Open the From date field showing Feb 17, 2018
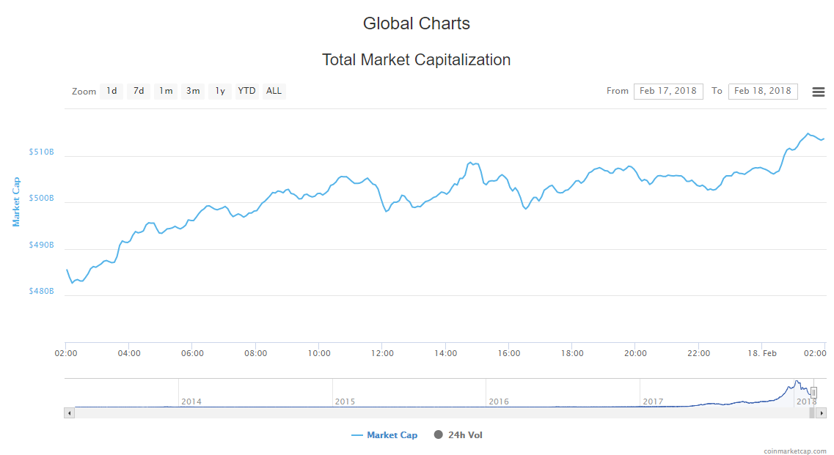Image resolution: width=834 pixels, height=455 pixels. 668,91
